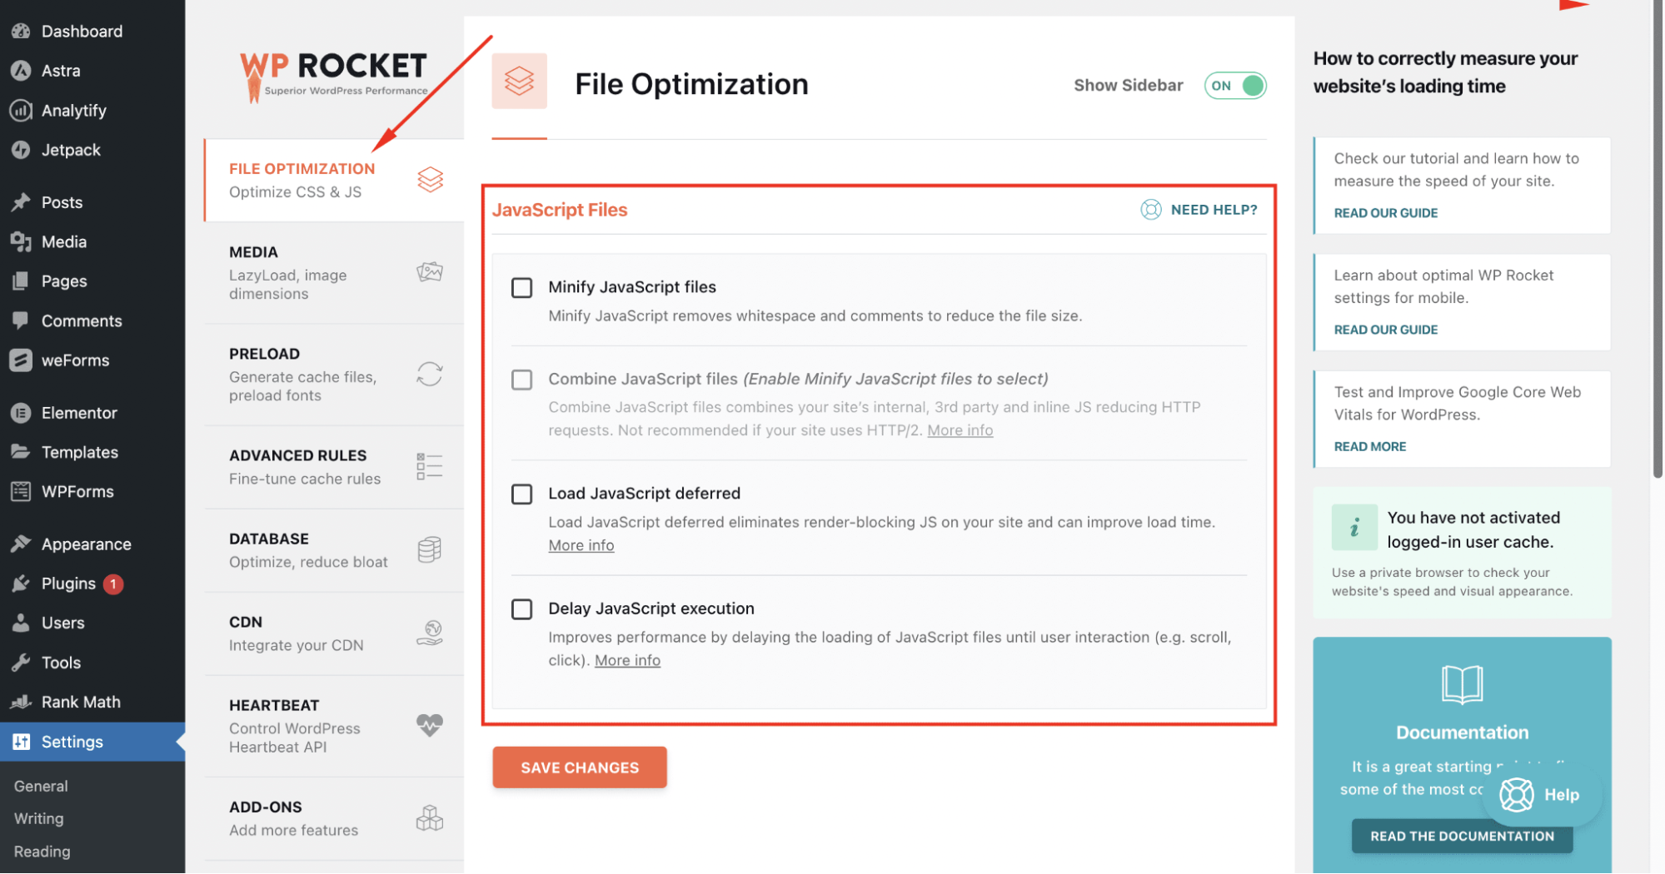Switch to the Preload tab

pos(334,375)
